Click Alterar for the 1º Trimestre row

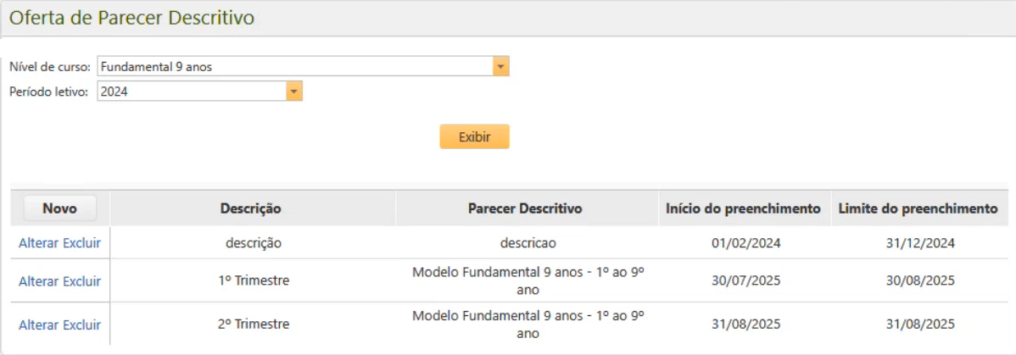coord(39,281)
